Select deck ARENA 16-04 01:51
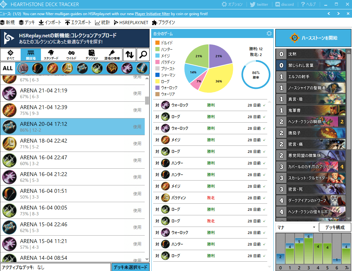The width and height of the screenshot is (352, 271). click(x=72, y=194)
